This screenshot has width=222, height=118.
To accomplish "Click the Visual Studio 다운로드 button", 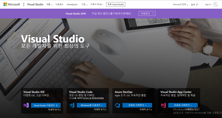I will (x=46, y=105).
